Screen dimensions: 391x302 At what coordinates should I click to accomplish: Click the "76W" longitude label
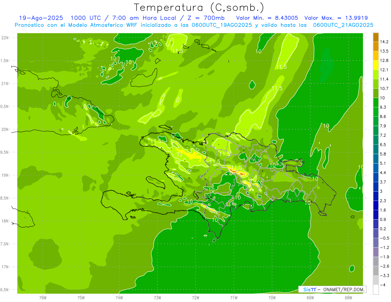43,297
